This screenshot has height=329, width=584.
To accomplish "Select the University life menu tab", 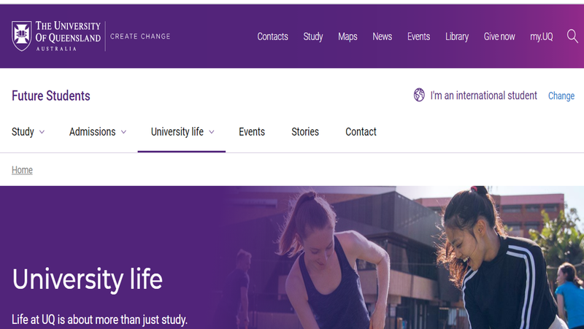I will pos(177,132).
